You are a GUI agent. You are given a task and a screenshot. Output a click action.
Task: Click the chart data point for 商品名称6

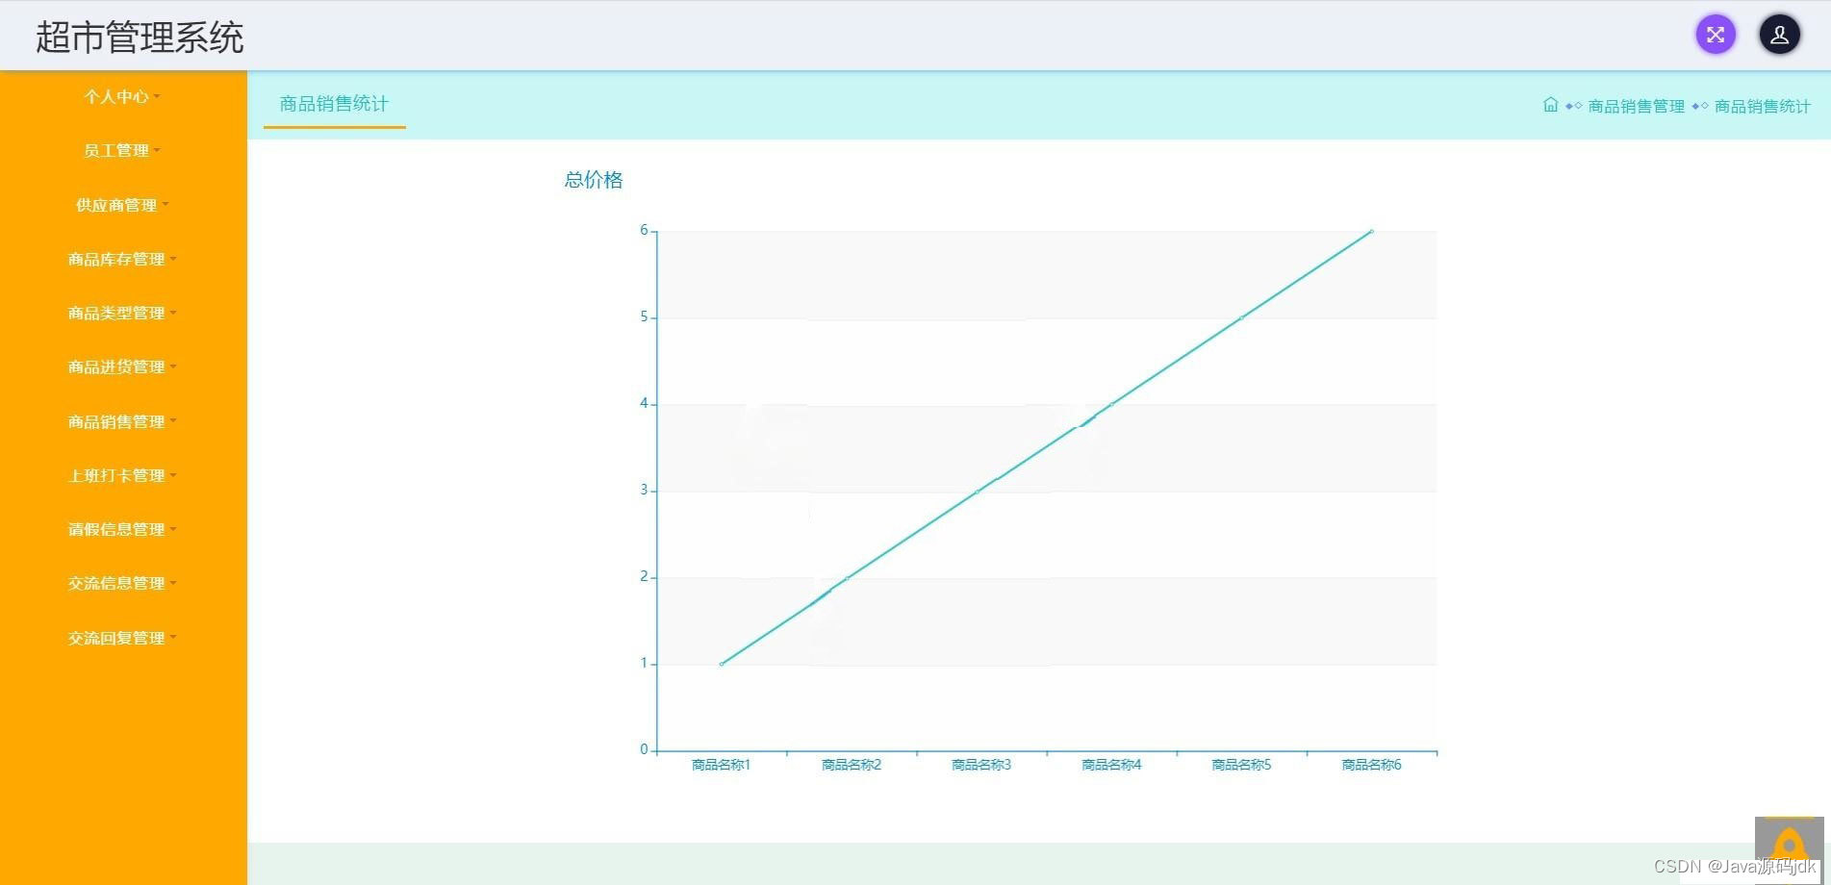point(1371,231)
